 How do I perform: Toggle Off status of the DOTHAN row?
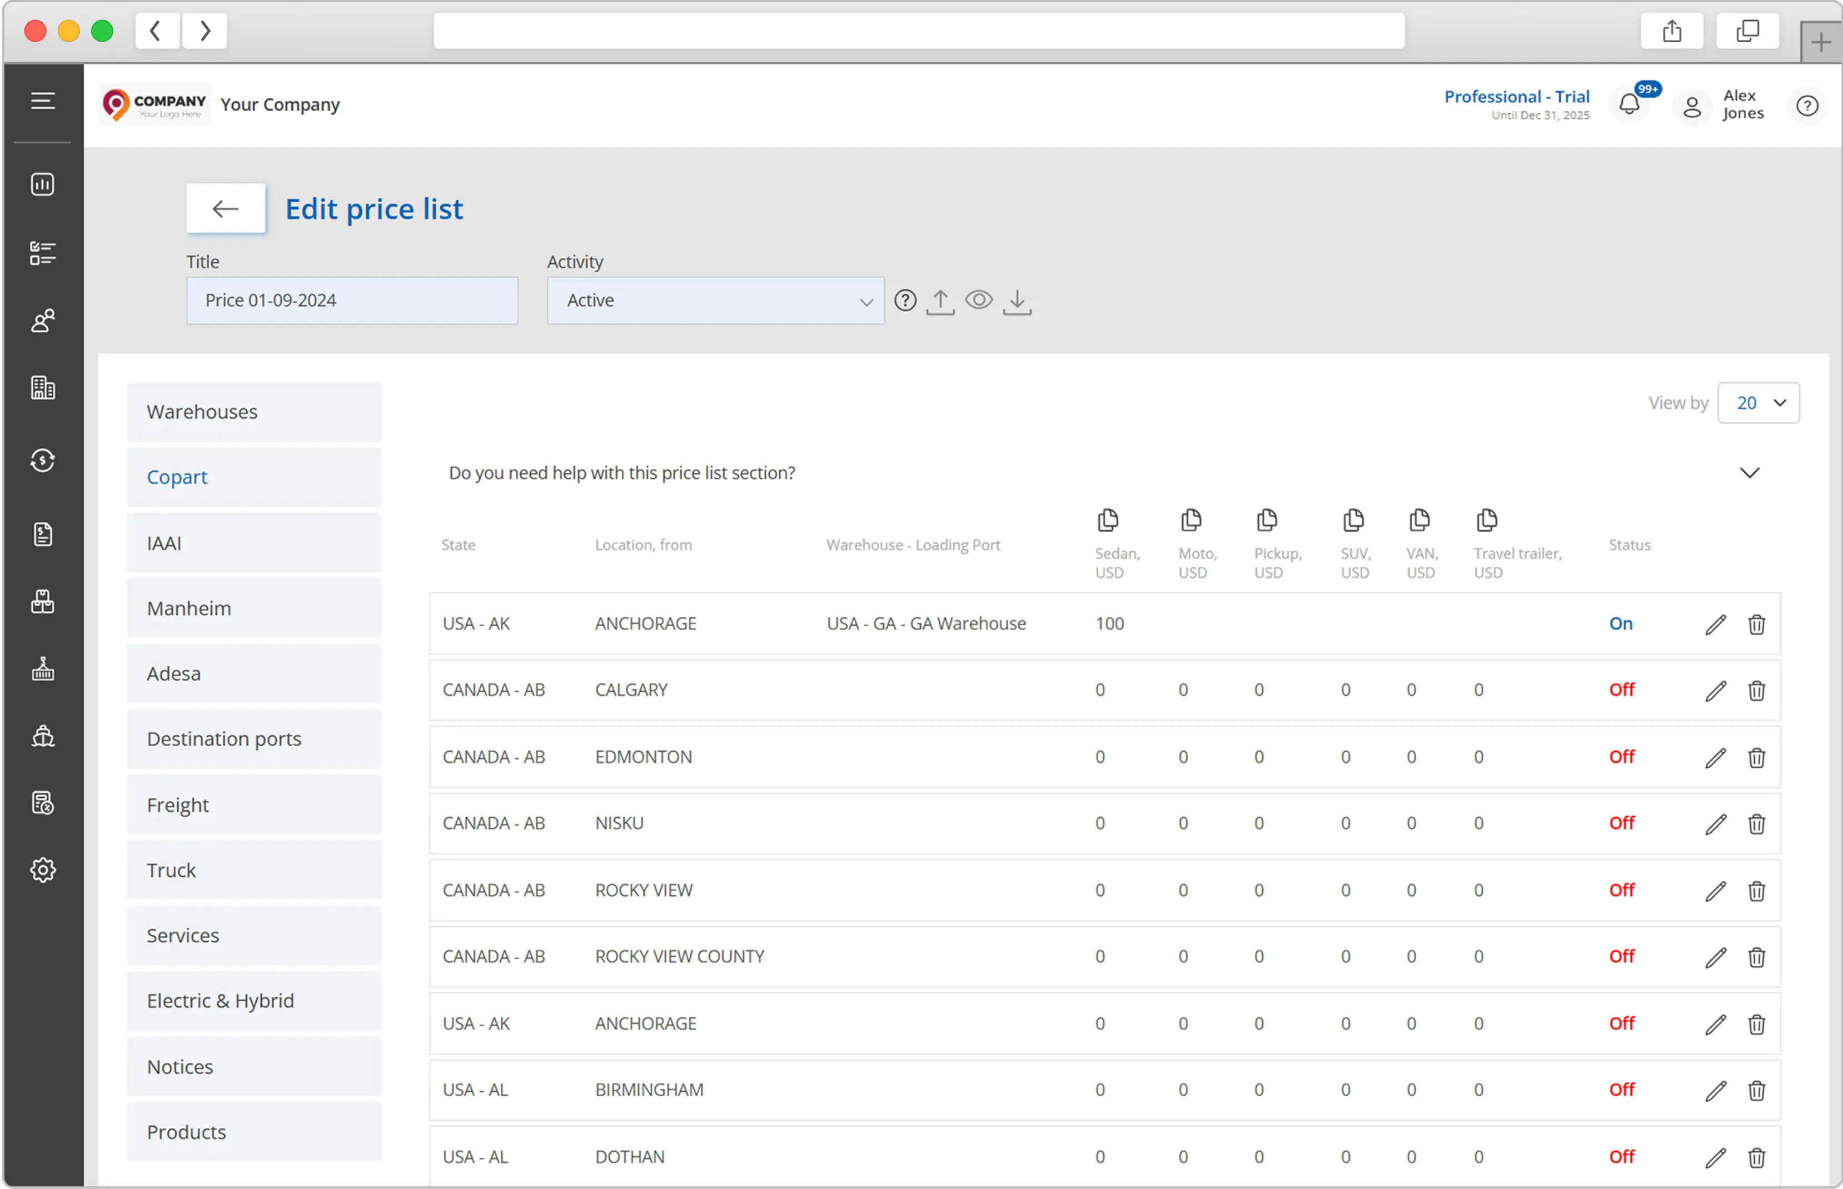(x=1621, y=1157)
